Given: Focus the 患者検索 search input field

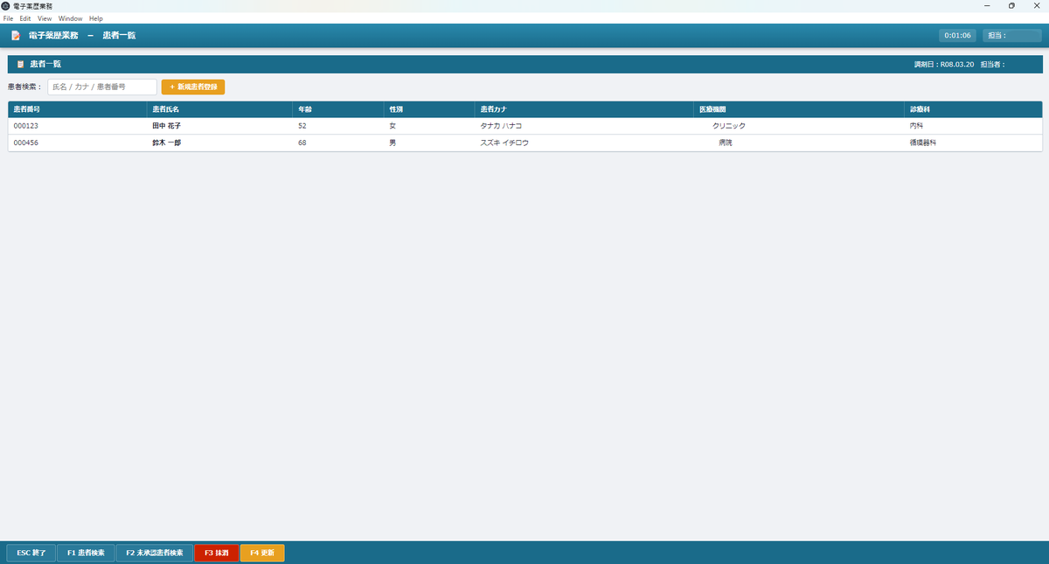Looking at the screenshot, I should click(x=102, y=87).
